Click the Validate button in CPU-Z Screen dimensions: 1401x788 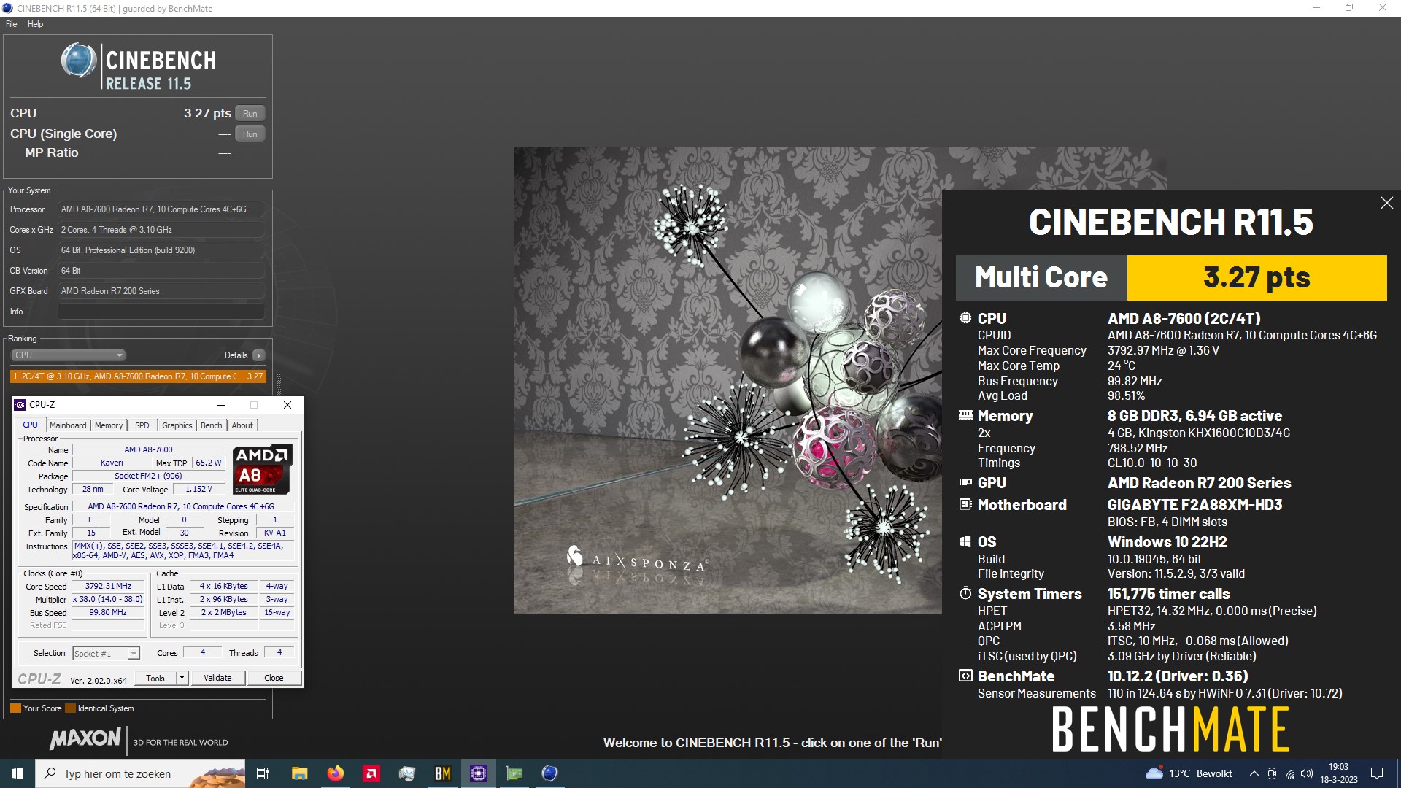click(x=217, y=678)
